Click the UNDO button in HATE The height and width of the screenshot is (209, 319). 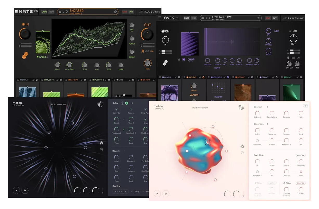[x=44, y=12]
